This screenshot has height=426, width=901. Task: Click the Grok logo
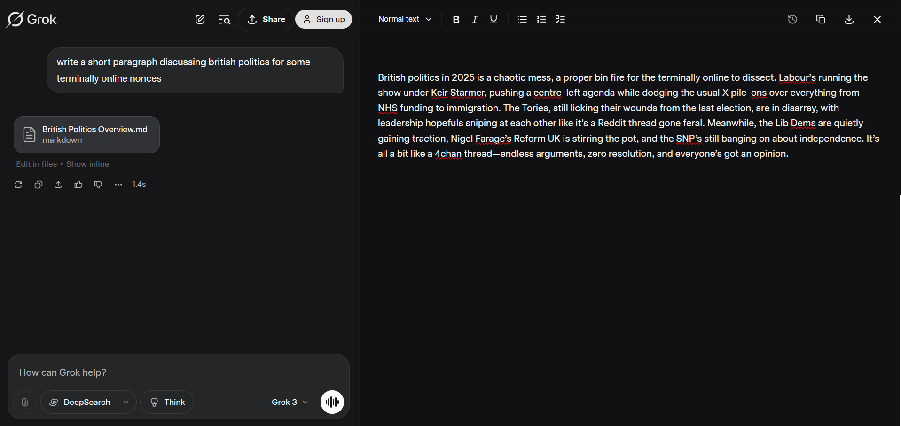pos(31,19)
